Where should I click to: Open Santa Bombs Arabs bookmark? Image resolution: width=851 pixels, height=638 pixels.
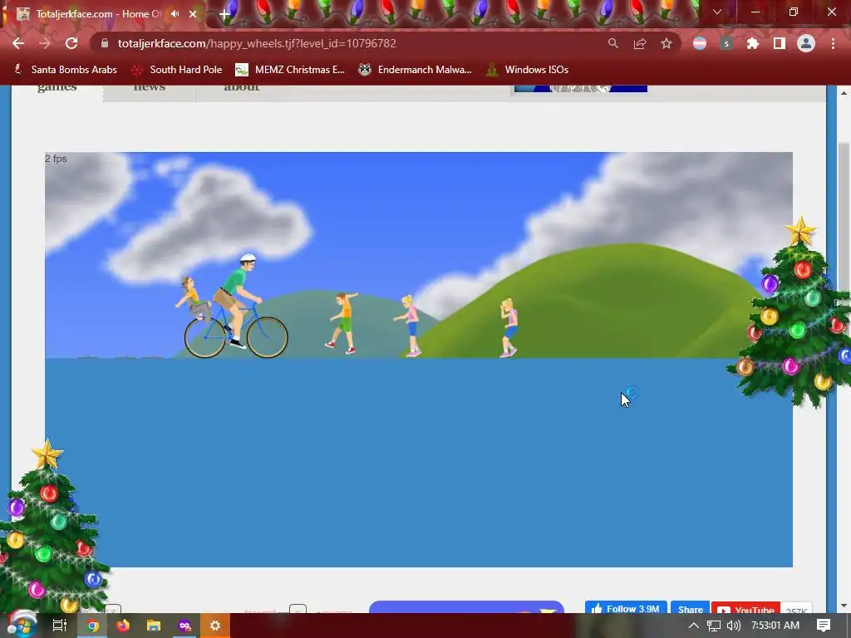tap(65, 70)
